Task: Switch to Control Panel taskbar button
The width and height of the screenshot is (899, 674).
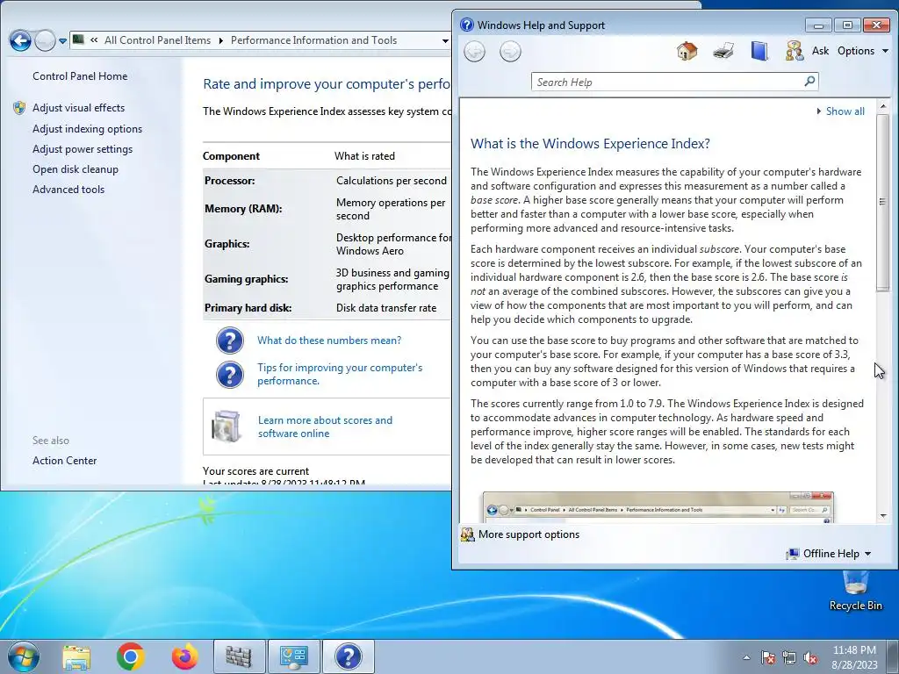Action: click(293, 656)
